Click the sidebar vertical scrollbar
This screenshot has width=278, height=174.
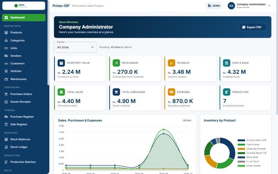48,42
